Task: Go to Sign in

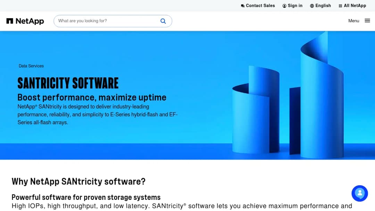Action: [x=292, y=6]
